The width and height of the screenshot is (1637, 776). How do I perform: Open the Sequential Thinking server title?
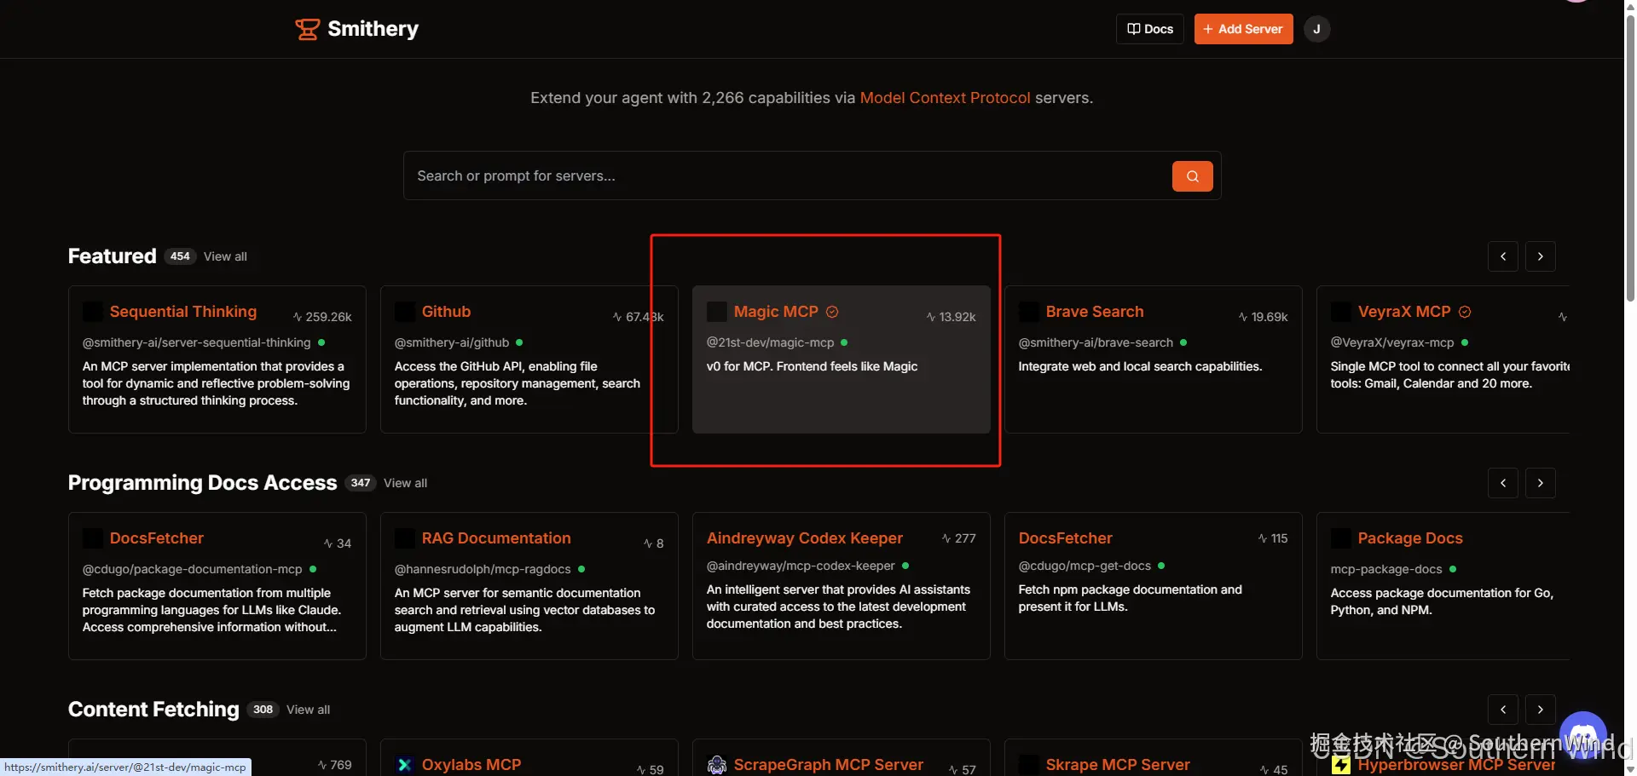(x=183, y=312)
